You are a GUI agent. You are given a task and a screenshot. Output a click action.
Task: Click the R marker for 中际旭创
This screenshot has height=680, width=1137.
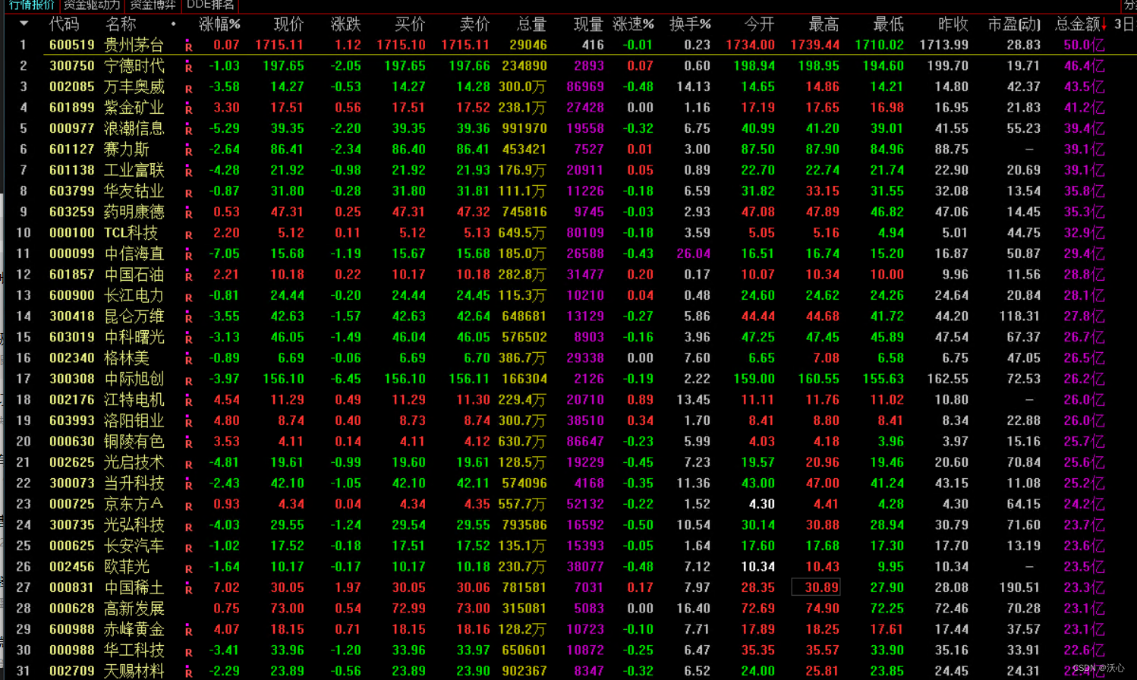click(188, 380)
